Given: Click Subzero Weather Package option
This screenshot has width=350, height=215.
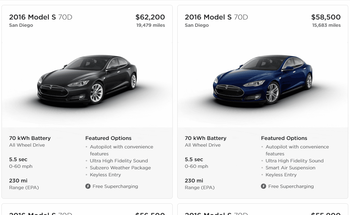Looking at the screenshot, I should (x=120, y=168).
